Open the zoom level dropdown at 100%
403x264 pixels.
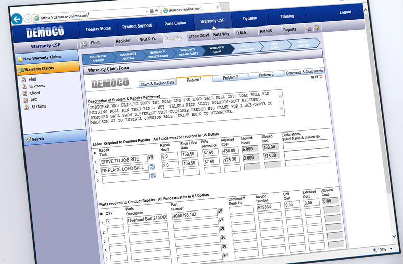tap(392, 250)
